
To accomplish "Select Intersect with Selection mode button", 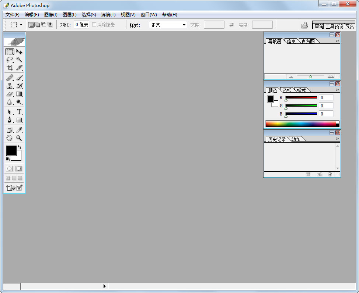I will pyautogui.click(x=50, y=25).
